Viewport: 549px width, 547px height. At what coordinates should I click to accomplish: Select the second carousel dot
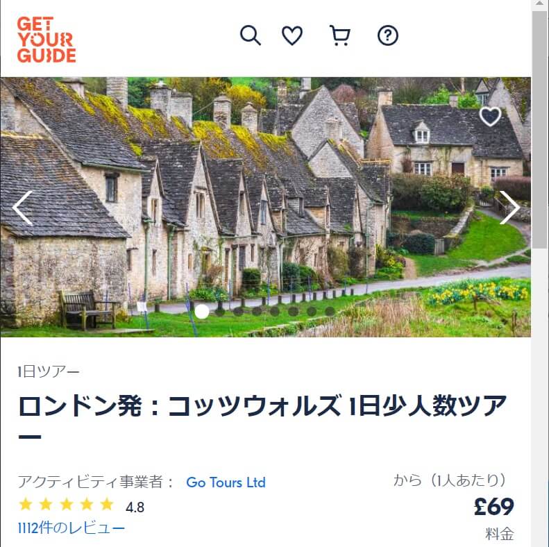(x=220, y=311)
